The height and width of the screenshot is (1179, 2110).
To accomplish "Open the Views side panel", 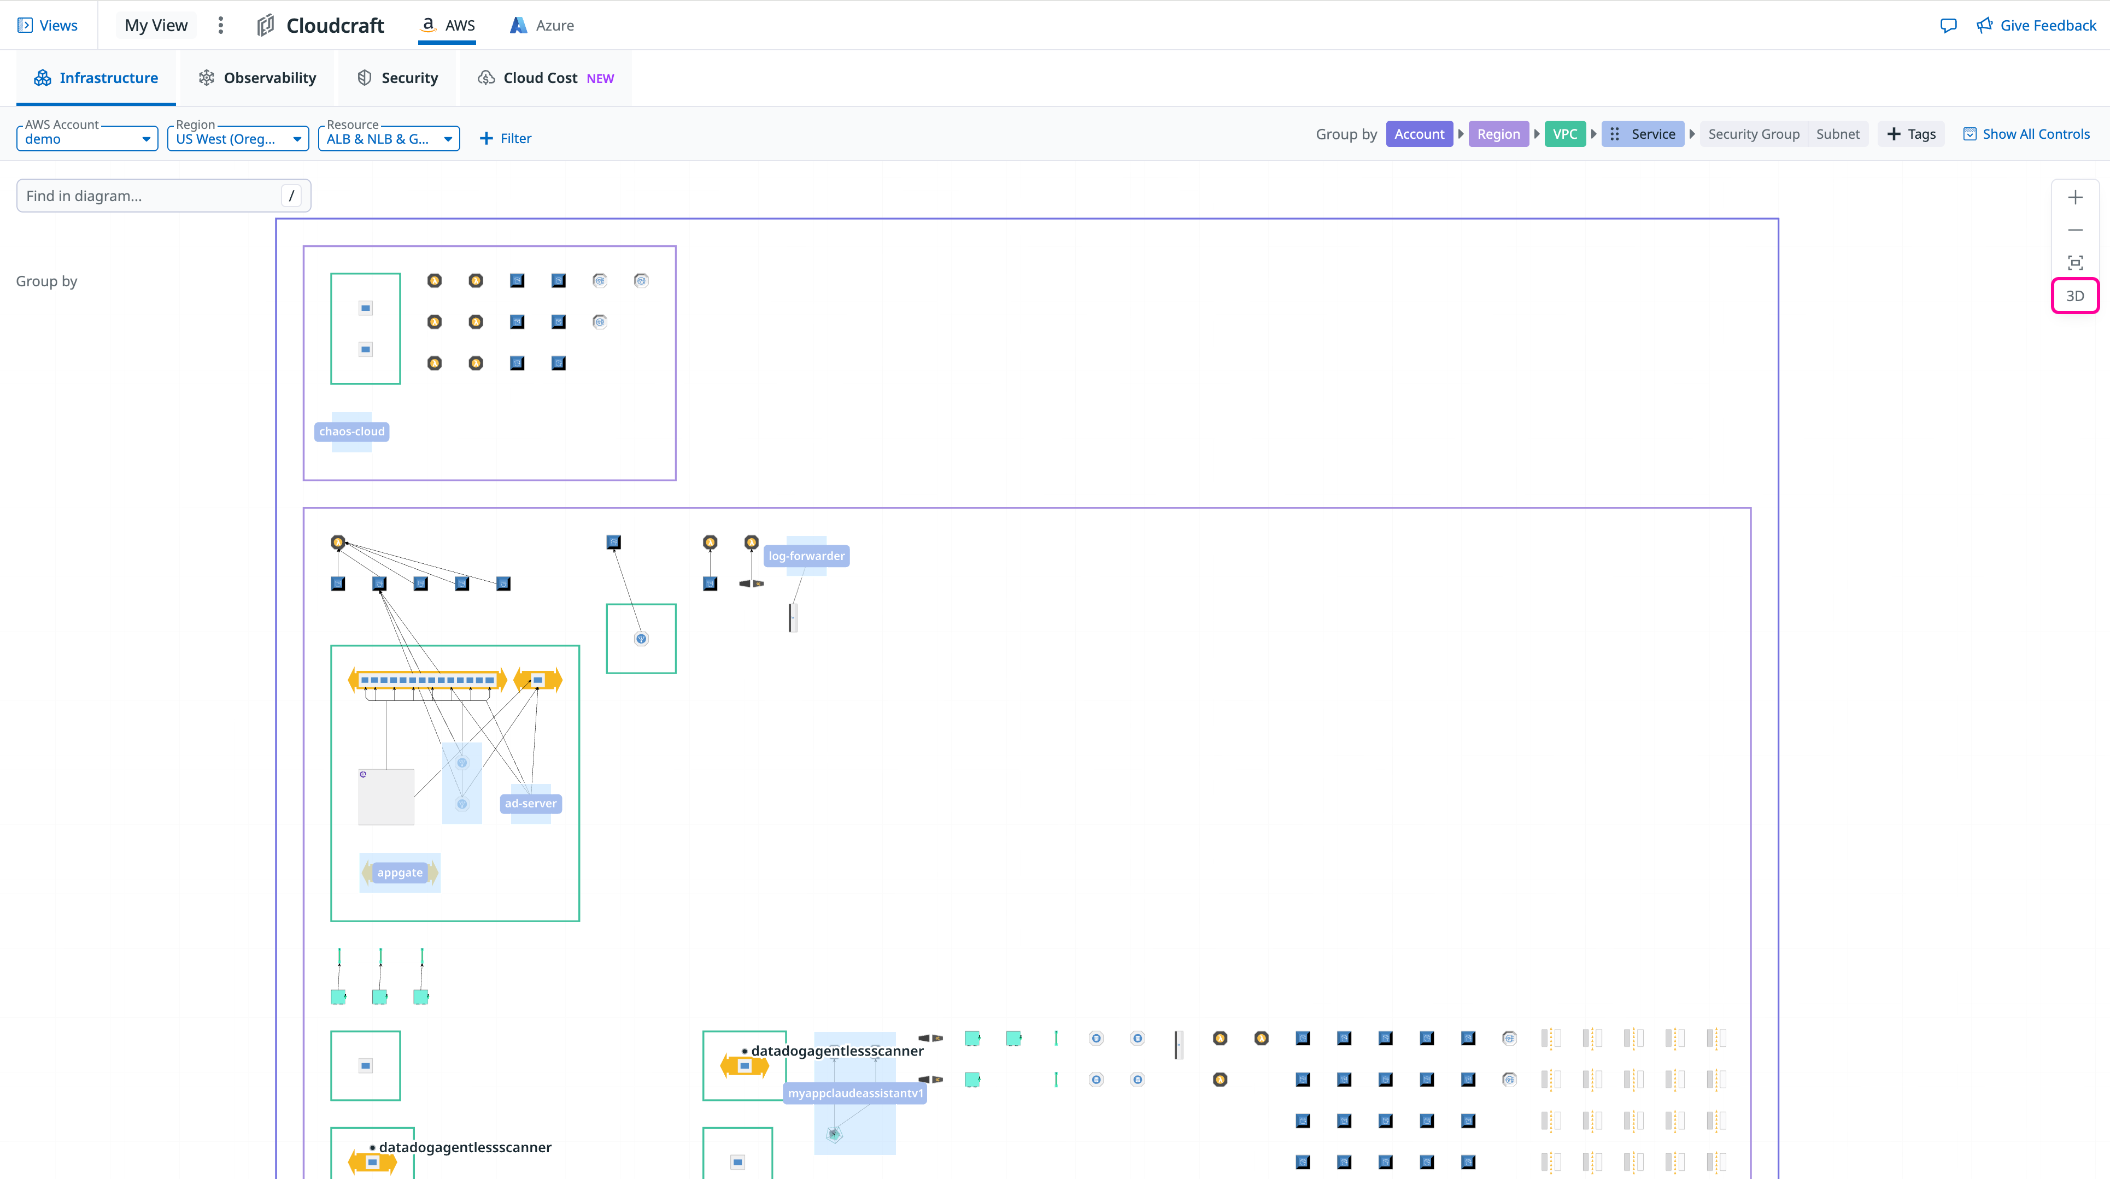I will 48,25.
